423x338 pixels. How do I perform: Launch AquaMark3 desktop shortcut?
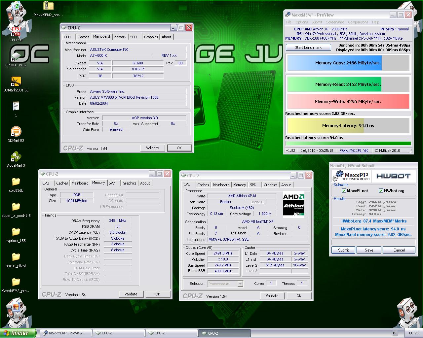coord(16,159)
